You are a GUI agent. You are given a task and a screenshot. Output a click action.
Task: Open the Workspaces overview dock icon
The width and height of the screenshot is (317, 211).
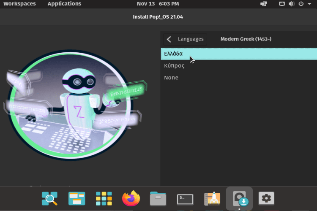(77, 199)
